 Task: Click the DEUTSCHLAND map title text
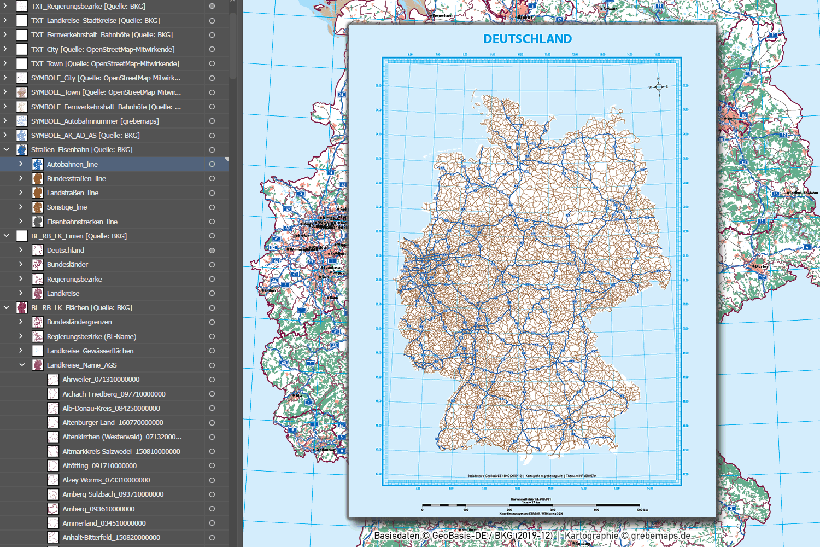[x=528, y=39]
